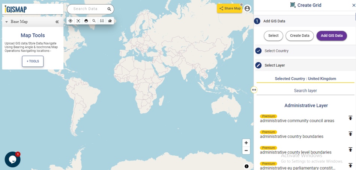Expand the Base Map dropdown arrow
356x170 pixels.
point(6,22)
